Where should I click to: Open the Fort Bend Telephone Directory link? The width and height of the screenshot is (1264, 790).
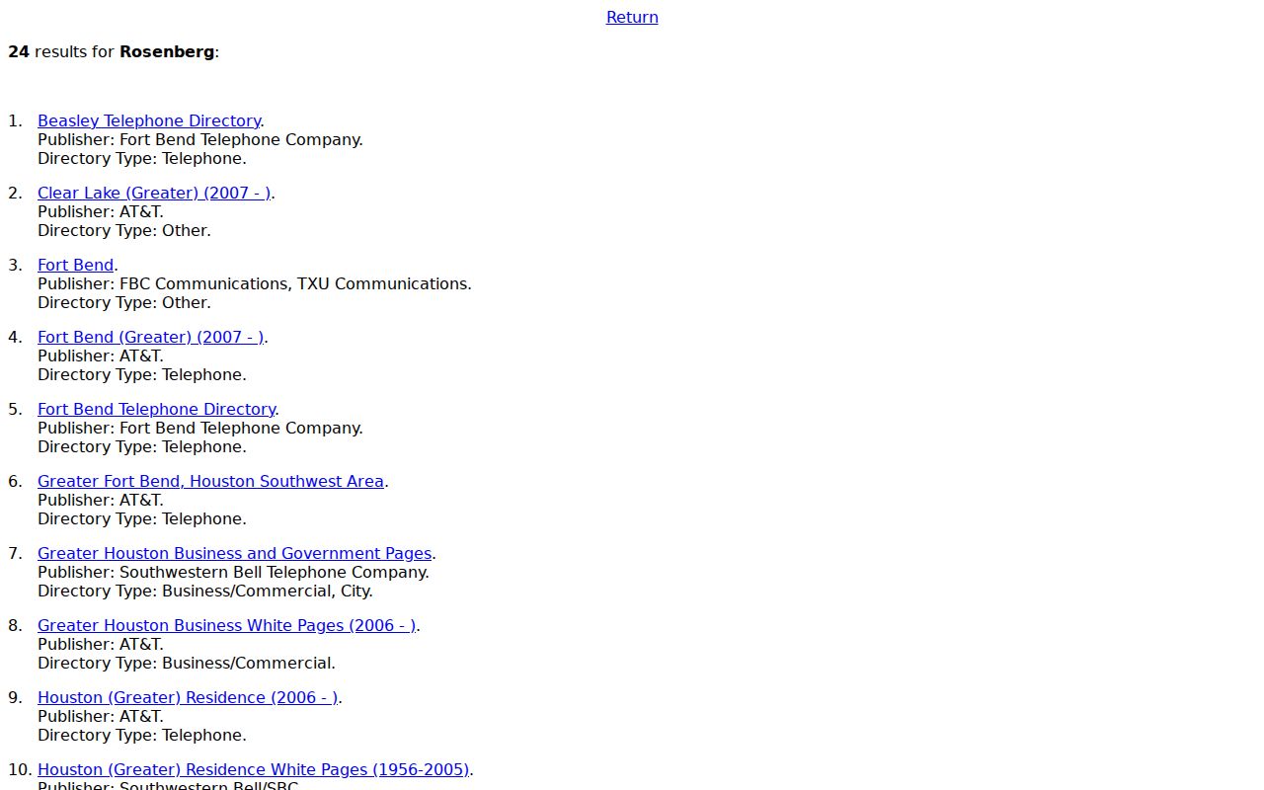(157, 409)
